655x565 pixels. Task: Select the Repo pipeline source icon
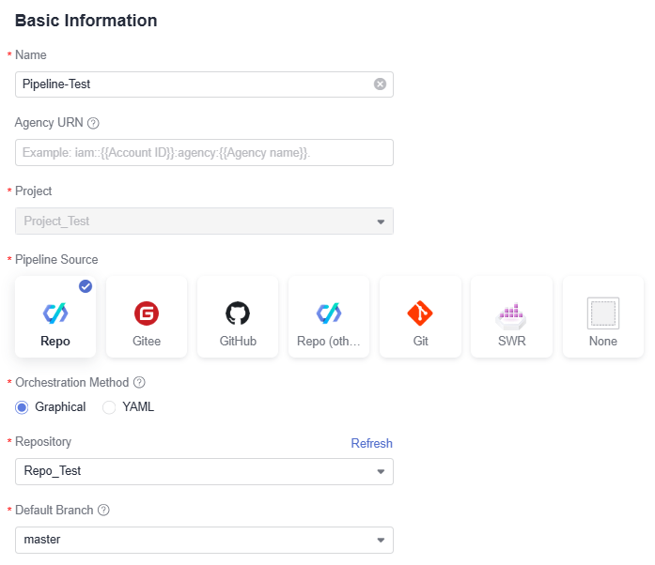55,313
